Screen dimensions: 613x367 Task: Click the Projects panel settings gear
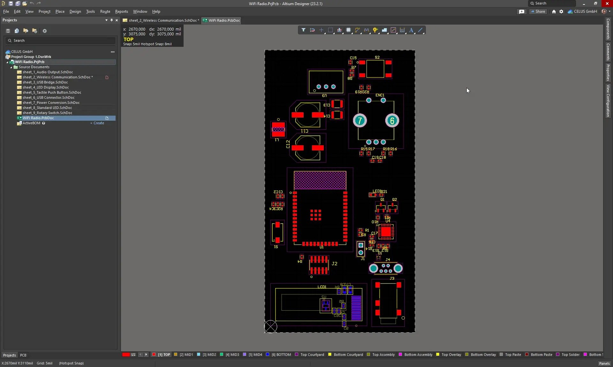click(x=45, y=31)
